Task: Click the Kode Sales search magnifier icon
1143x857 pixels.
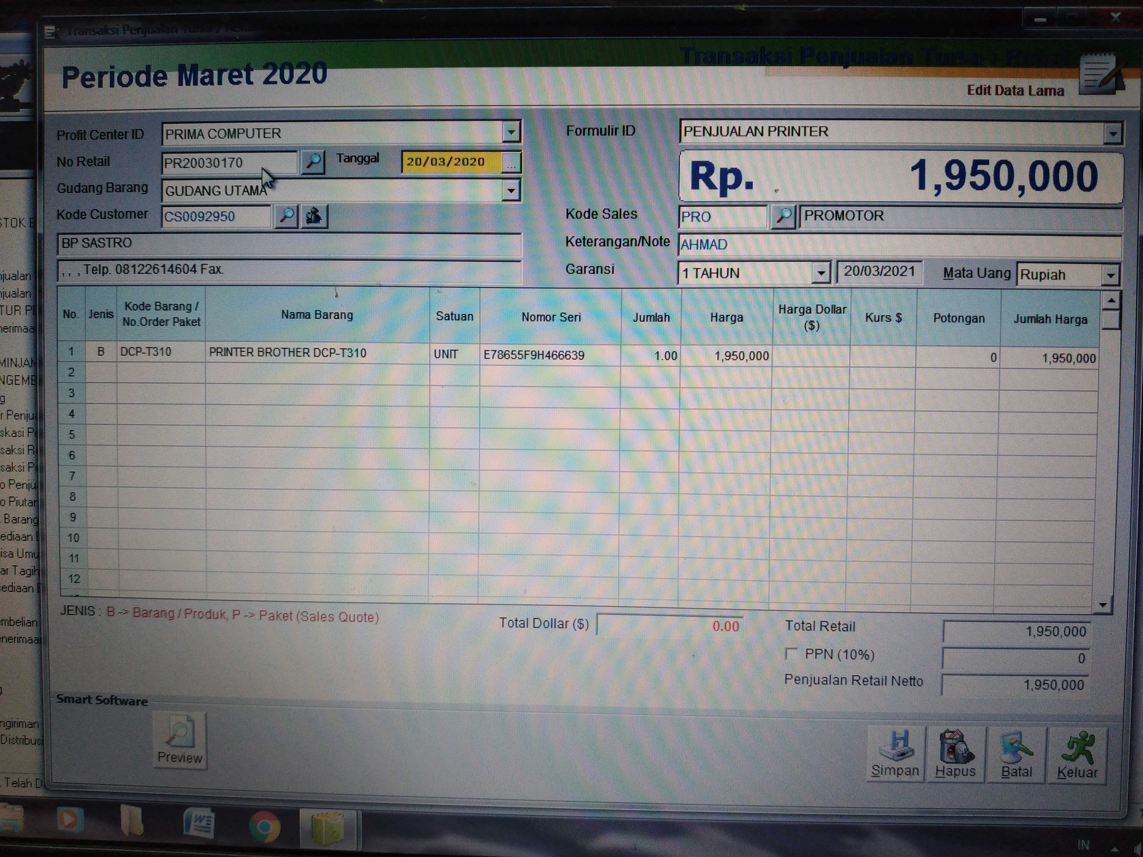Action: (x=783, y=216)
